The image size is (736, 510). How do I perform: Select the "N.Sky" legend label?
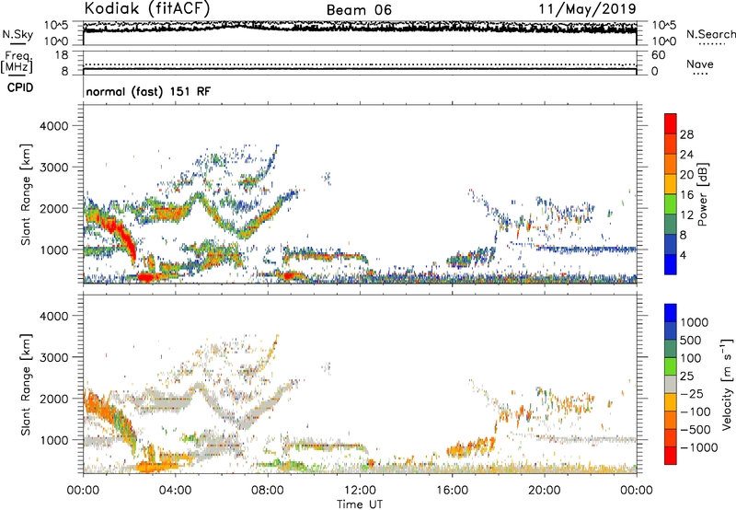(x=17, y=34)
